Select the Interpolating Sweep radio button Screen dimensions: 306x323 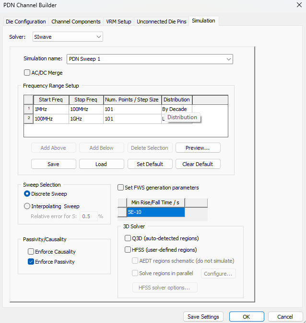coord(27,206)
